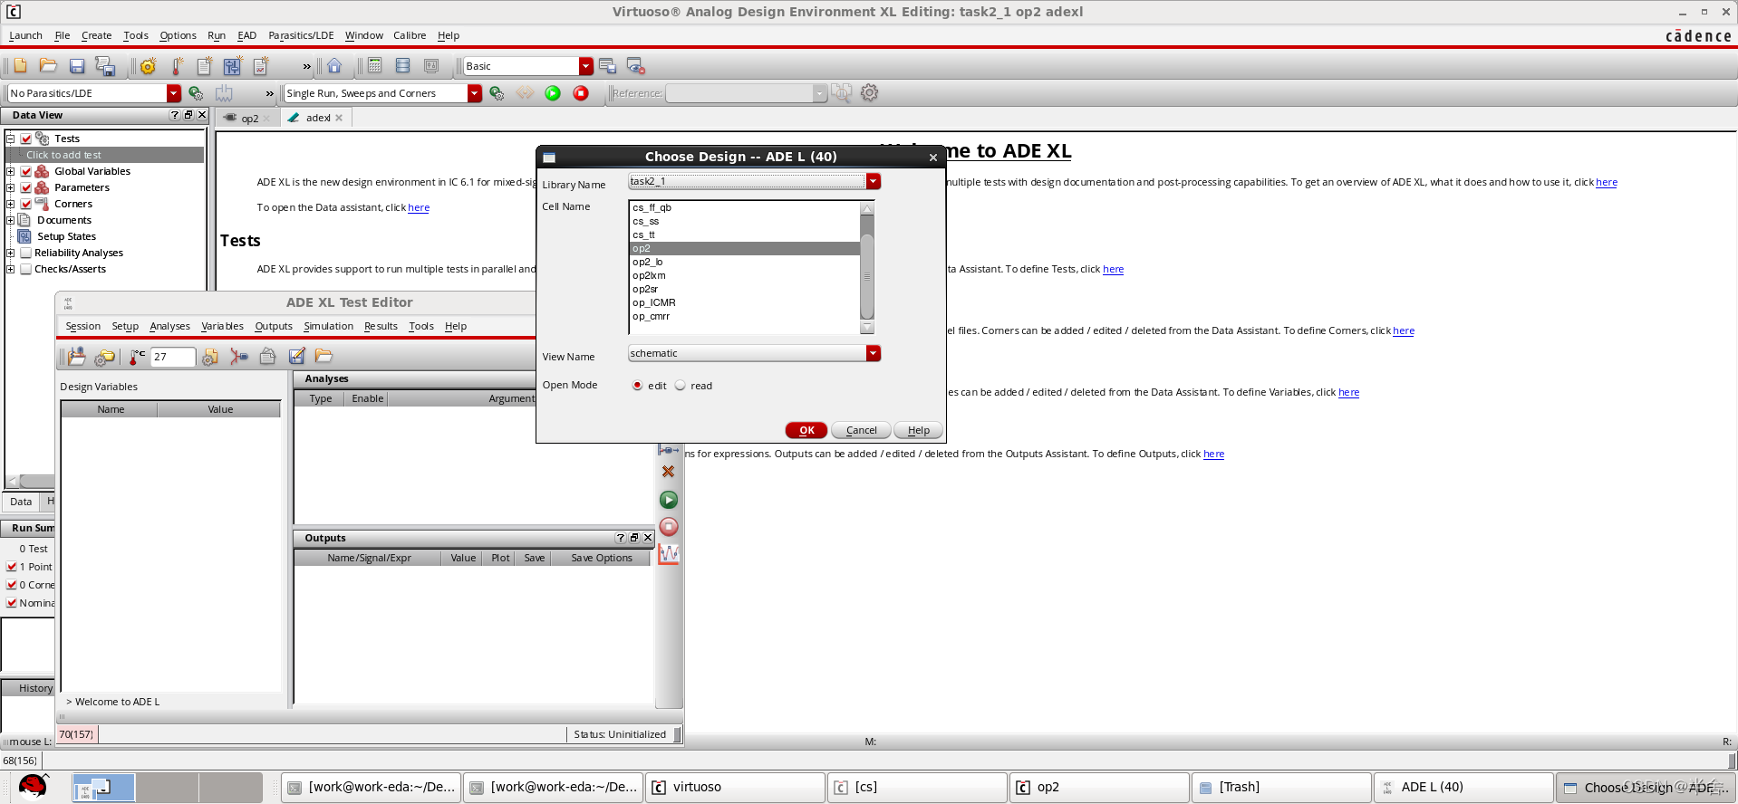This screenshot has width=1738, height=804.
Task: Toggle the 1 Point checkbox in Run Summary
Action: point(12,567)
